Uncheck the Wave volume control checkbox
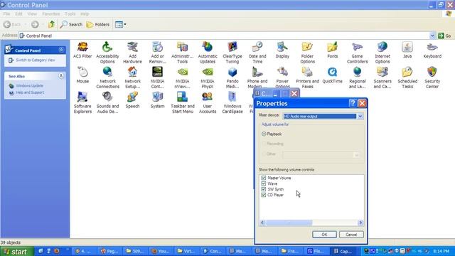Screen dimensions: 455x256 pyautogui.click(x=264, y=183)
